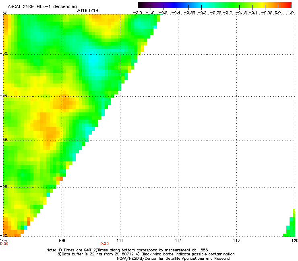Click the "117" longitude axis label

point(236,241)
